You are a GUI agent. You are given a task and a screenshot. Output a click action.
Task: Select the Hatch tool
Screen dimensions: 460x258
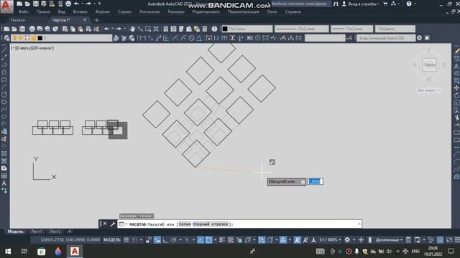click(4, 153)
